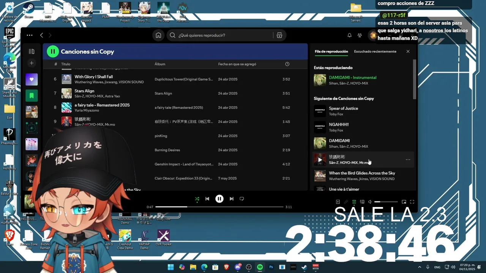Open Burning Desires album link
The image size is (486, 273).
click(x=167, y=150)
